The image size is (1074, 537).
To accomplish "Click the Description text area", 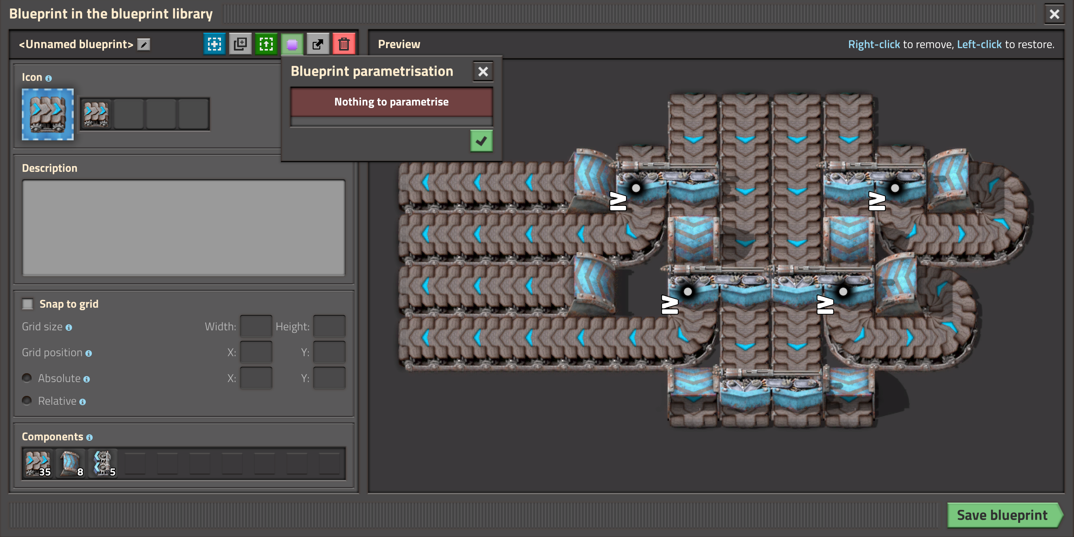I will click(x=183, y=228).
